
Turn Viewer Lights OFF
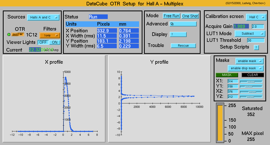tap(43, 42)
